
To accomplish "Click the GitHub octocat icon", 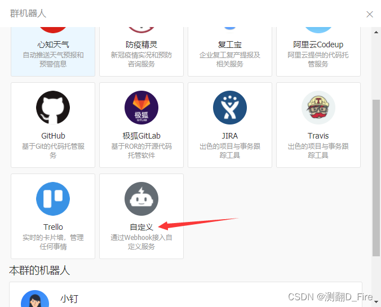I will pos(53,108).
